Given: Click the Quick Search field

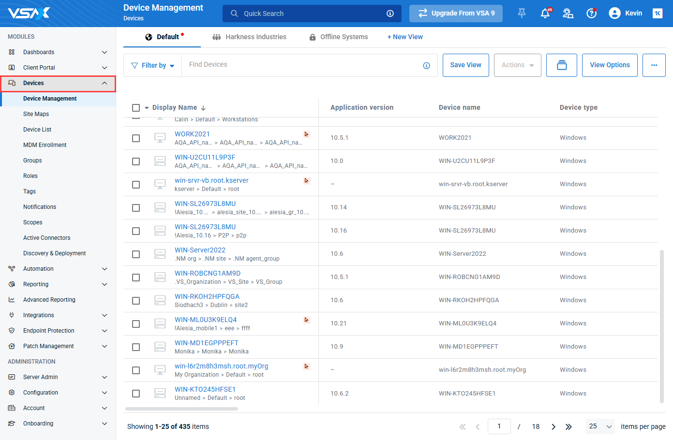Looking at the screenshot, I should coord(312,14).
